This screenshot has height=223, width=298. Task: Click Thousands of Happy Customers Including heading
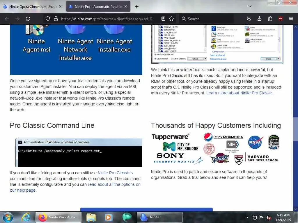[216, 125]
